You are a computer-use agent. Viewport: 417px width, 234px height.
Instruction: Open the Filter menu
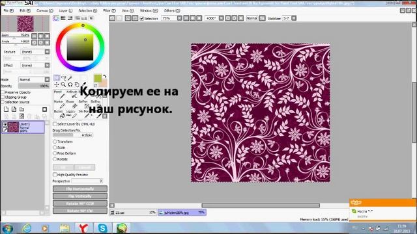pyautogui.click(x=109, y=10)
